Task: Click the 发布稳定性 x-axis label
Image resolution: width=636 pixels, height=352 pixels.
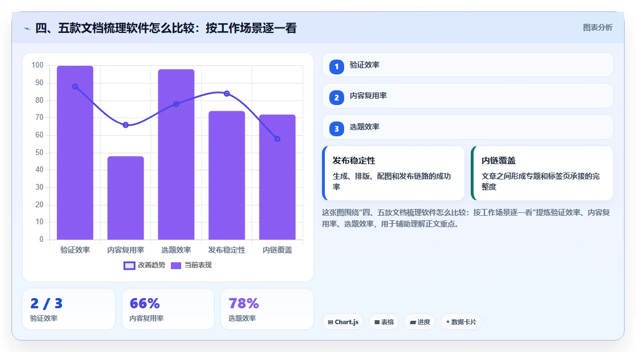Action: (227, 250)
